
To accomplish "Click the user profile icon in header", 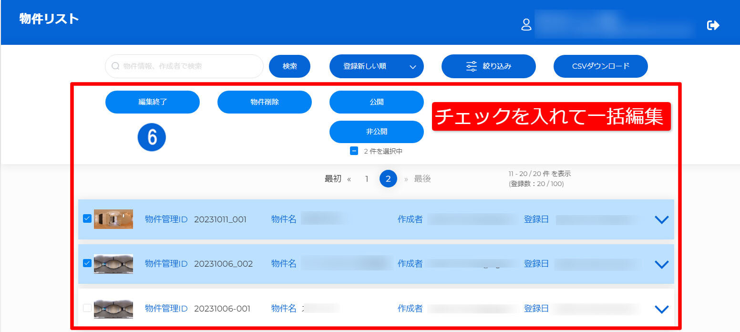I will (526, 25).
